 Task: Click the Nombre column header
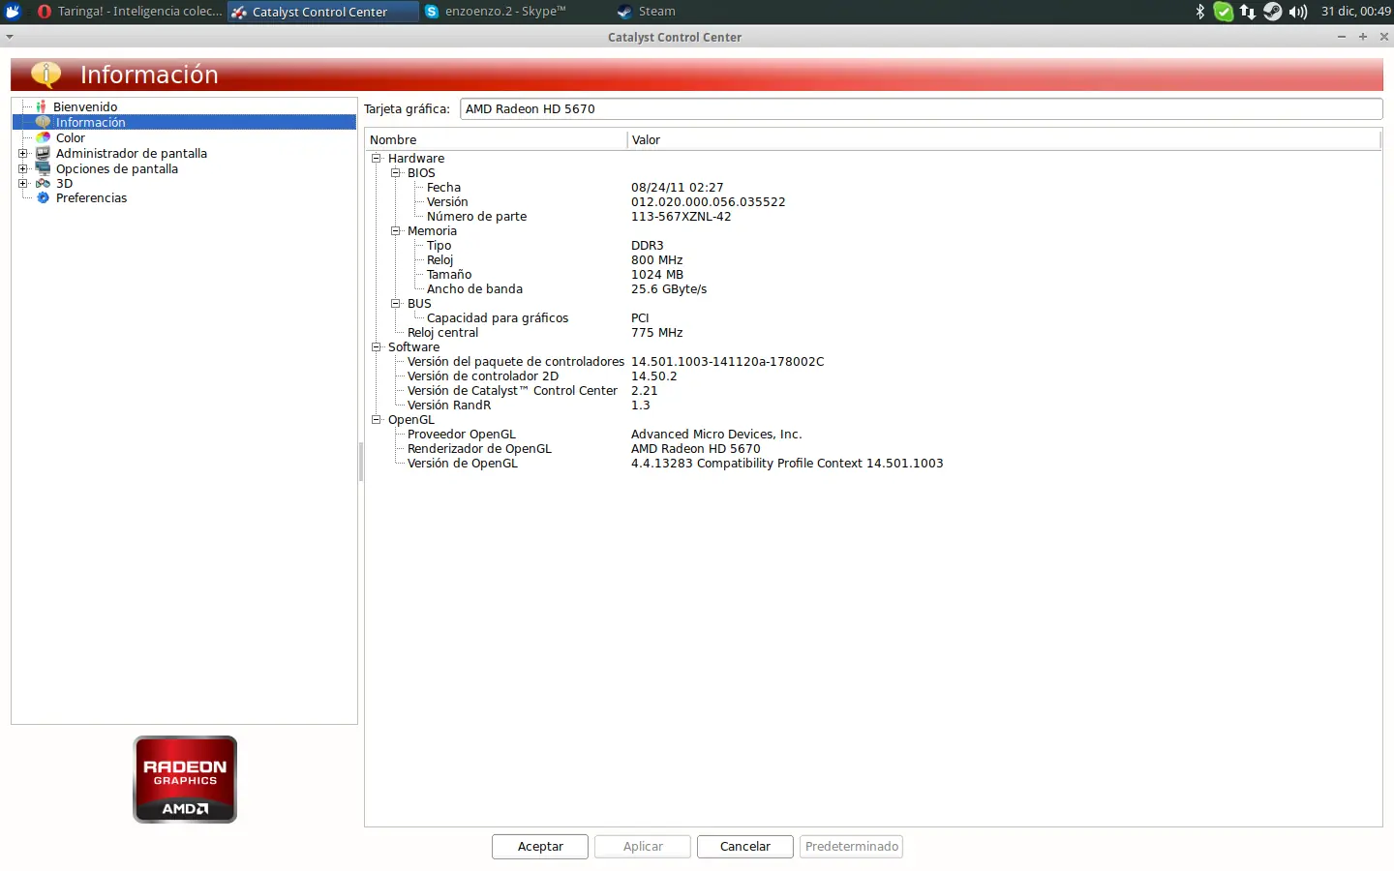[x=496, y=140]
